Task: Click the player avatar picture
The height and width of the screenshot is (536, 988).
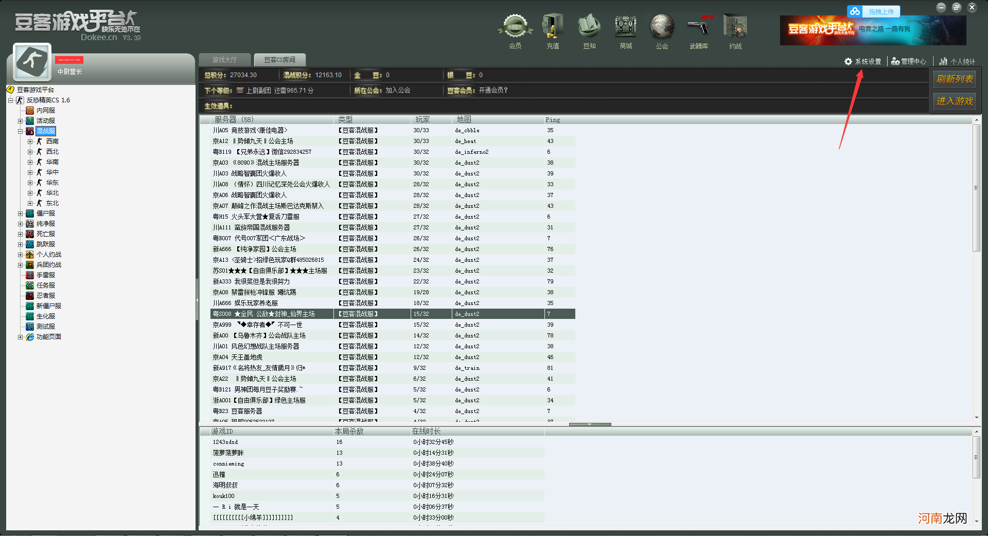Action: pyautogui.click(x=32, y=62)
